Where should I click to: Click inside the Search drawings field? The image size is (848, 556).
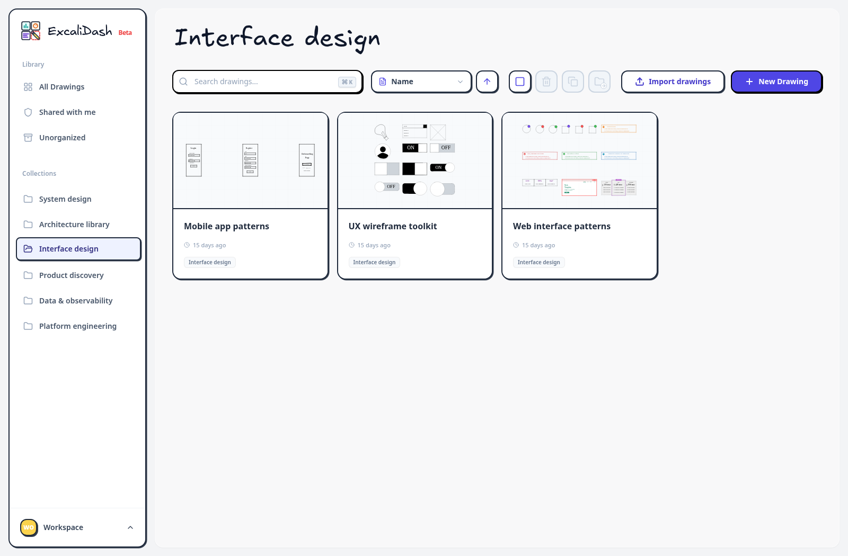(x=268, y=82)
